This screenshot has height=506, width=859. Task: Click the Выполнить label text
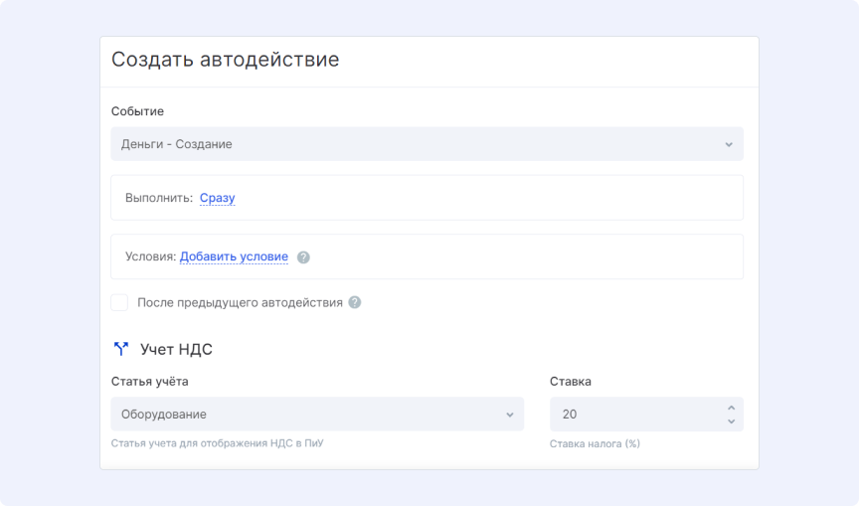point(158,198)
